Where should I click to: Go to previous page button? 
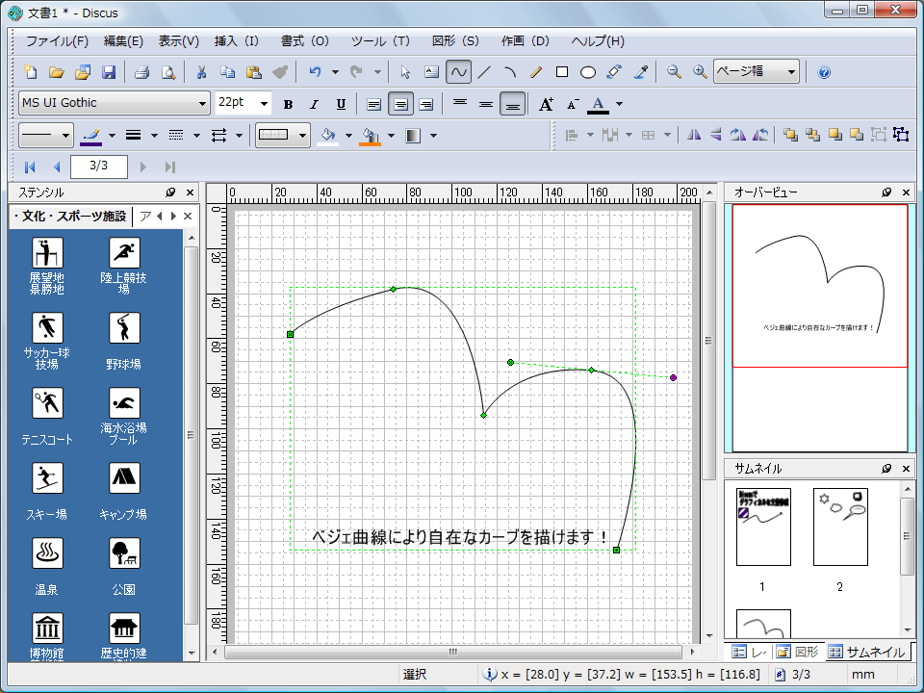57,167
